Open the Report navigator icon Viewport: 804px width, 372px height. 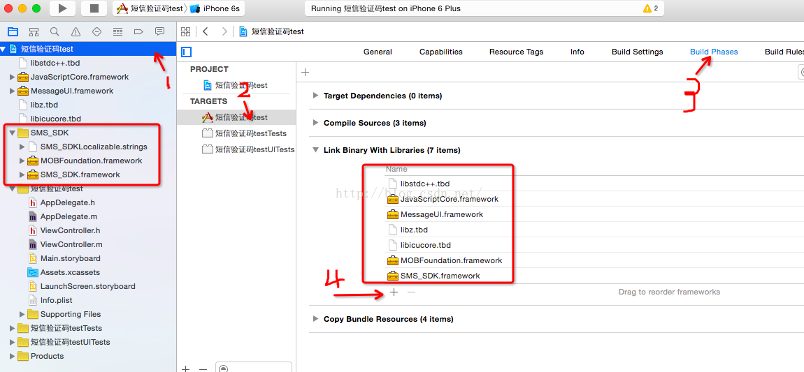click(x=159, y=31)
